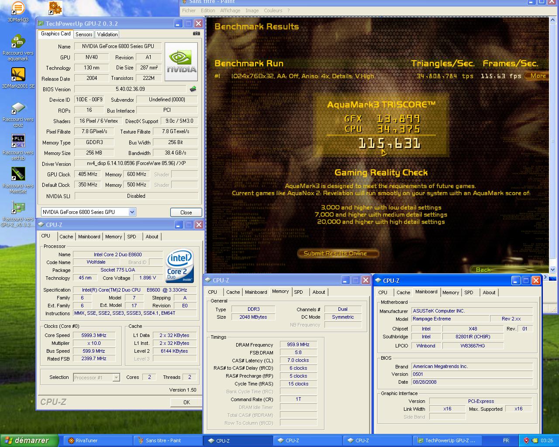Click the W83667HG LPCIO value
The image size is (559, 447).
pyautogui.click(x=473, y=346)
